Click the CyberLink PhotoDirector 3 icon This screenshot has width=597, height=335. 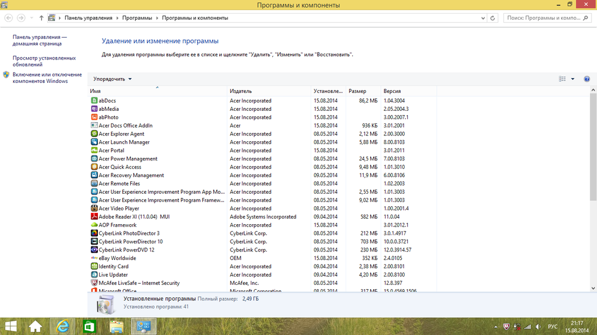94,233
